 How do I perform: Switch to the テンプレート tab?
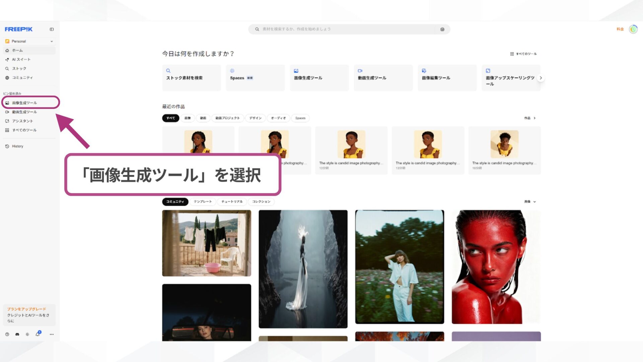click(203, 201)
